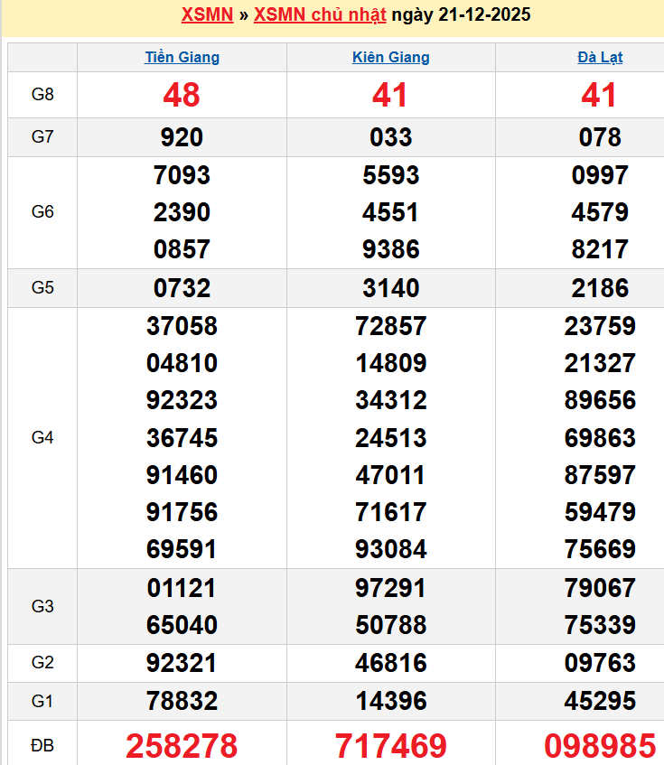
Task: Click the G3 number 97291
Action: [390, 588]
